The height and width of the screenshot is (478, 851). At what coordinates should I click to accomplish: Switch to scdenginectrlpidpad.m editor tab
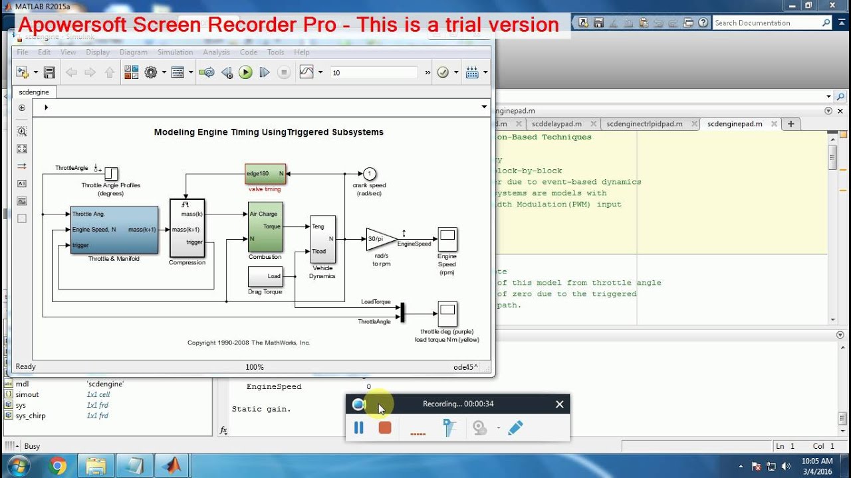tap(644, 123)
